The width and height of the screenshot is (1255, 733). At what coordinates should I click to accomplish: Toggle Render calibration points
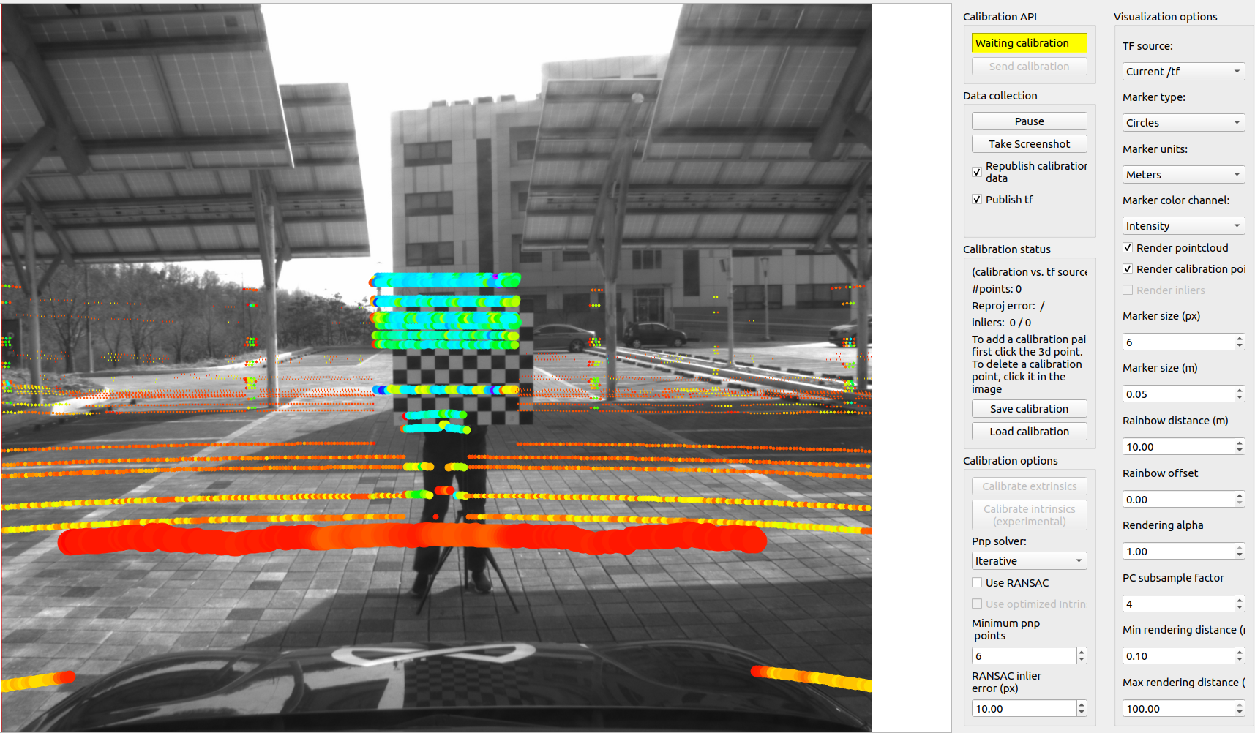click(x=1127, y=268)
